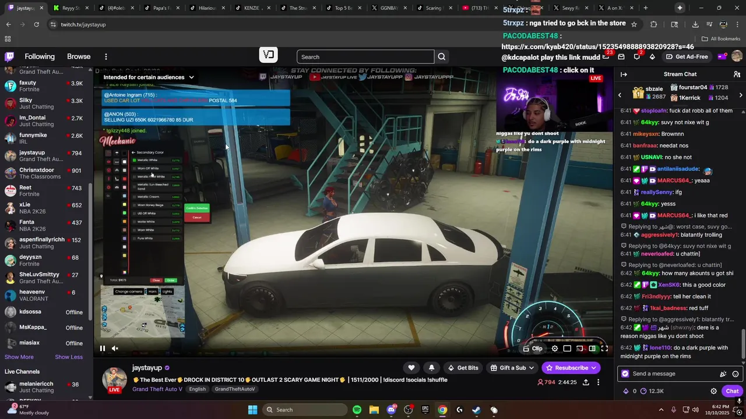746x419 pixels.
Task: Open chat identity badge selector
Action: 625,374
